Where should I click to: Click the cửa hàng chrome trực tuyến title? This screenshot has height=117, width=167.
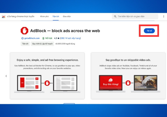(x=21, y=16)
